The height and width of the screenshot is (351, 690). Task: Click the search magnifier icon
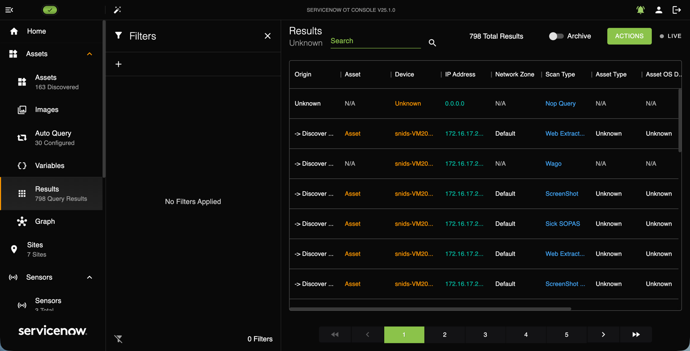(x=432, y=43)
